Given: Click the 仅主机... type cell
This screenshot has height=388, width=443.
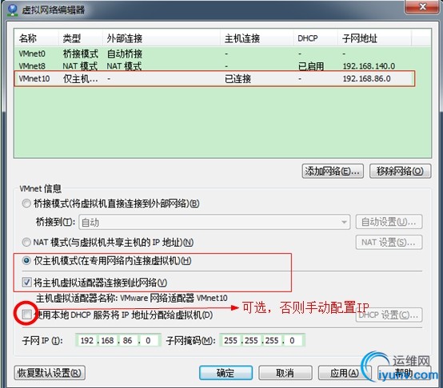Looking at the screenshot, I should [x=81, y=79].
